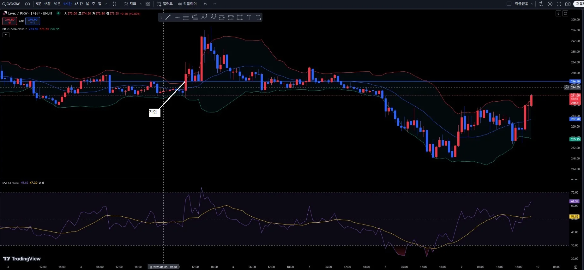Open the 지표 indicators dialog
This screenshot has width=584, height=270.
point(130,4)
